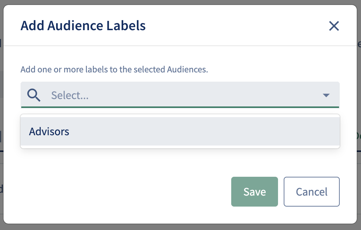Focus the Select... label input field

[180, 95]
